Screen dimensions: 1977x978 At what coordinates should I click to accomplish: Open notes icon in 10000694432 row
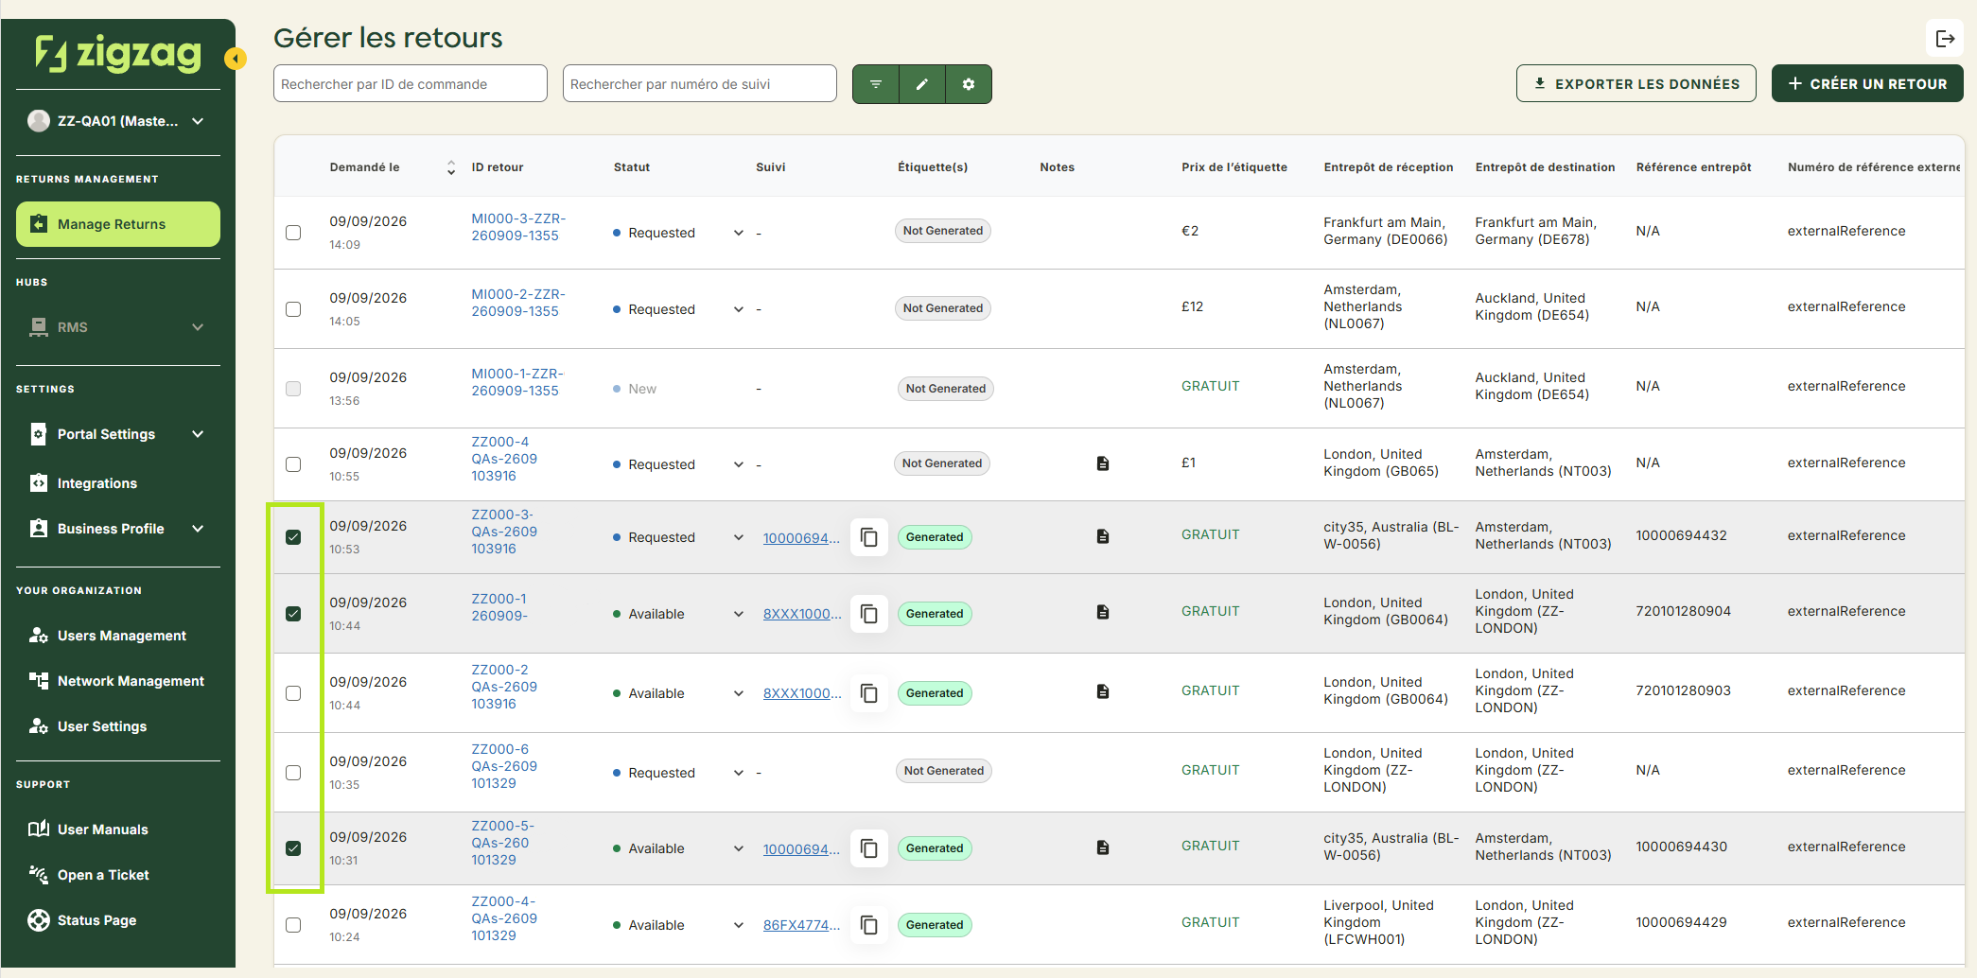coord(1103,536)
